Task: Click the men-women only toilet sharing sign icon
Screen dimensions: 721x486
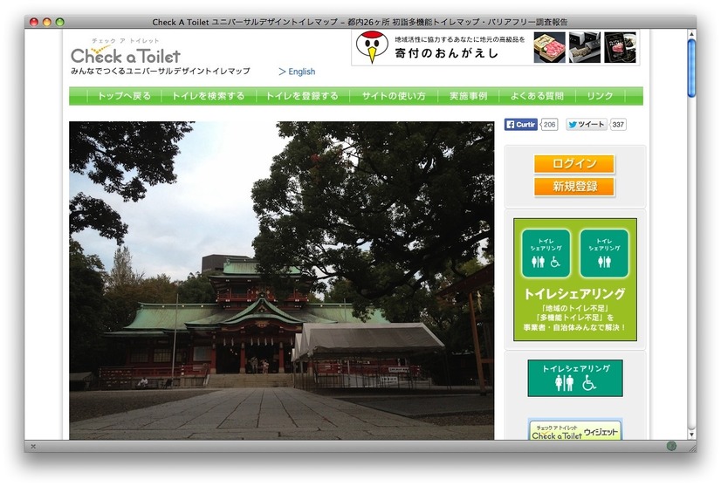Action: [604, 253]
